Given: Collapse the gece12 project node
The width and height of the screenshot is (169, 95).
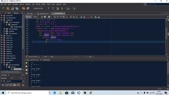Looking at the screenshot, I should (x=2, y=63).
